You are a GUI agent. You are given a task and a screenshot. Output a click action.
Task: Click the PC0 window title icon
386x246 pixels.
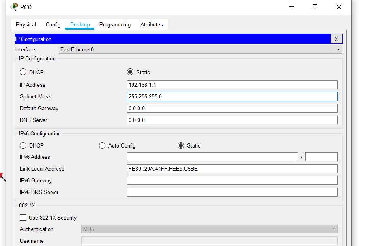coord(15,7)
